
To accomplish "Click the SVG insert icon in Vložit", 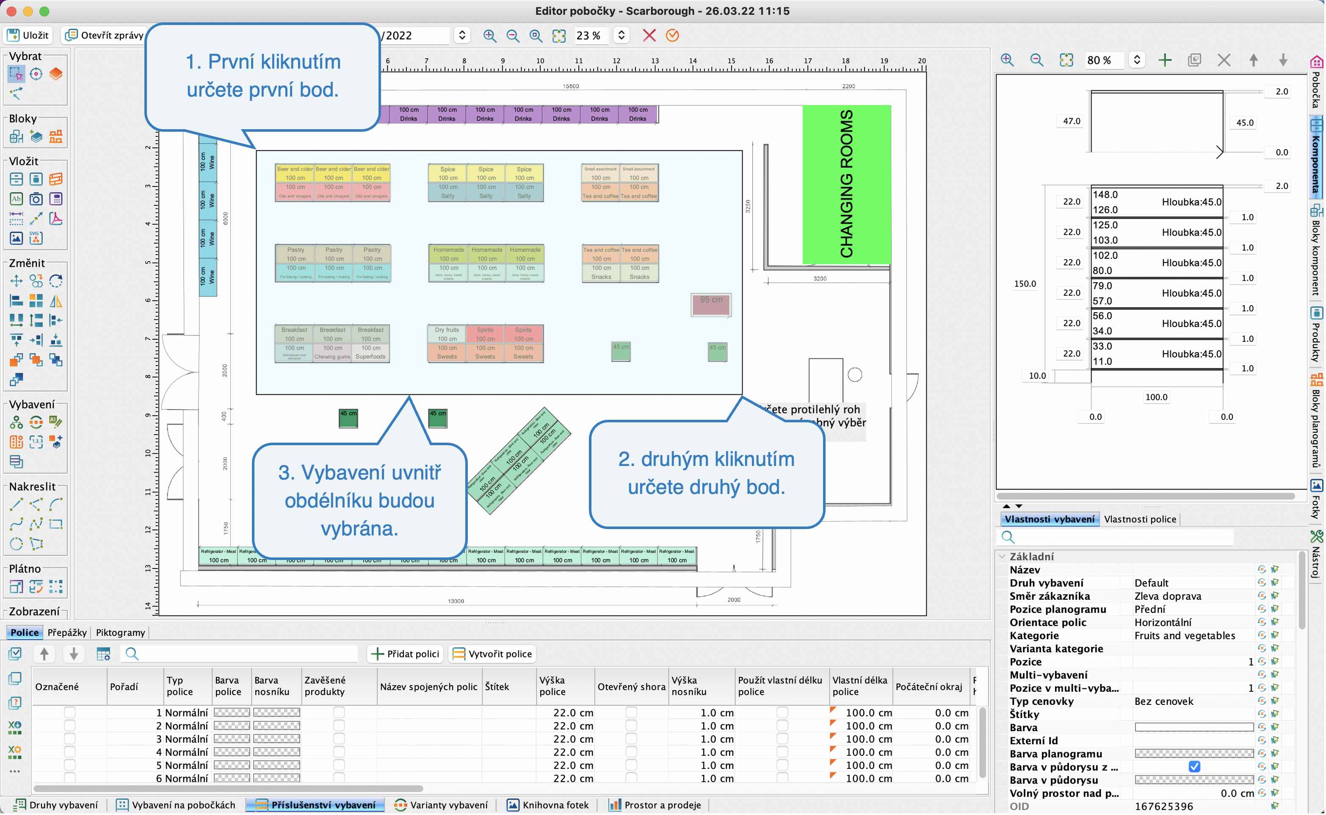I will tap(36, 238).
